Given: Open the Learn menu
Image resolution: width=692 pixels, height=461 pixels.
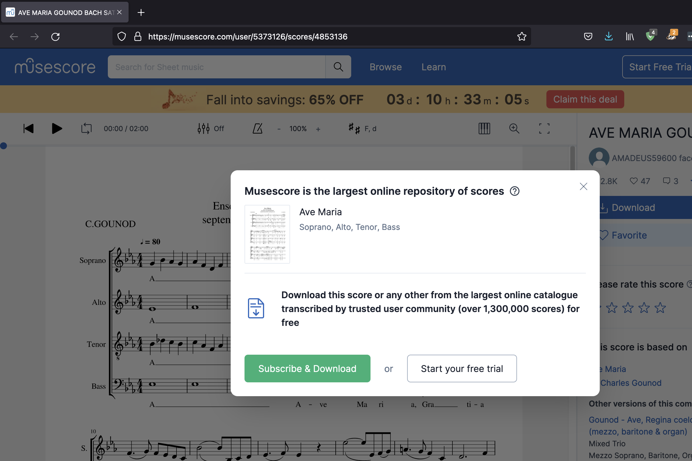Looking at the screenshot, I should point(433,67).
